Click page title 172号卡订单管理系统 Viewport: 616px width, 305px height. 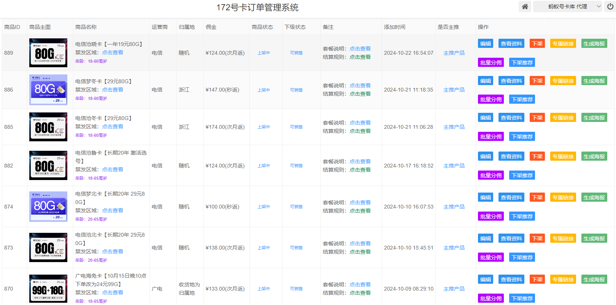[257, 7]
